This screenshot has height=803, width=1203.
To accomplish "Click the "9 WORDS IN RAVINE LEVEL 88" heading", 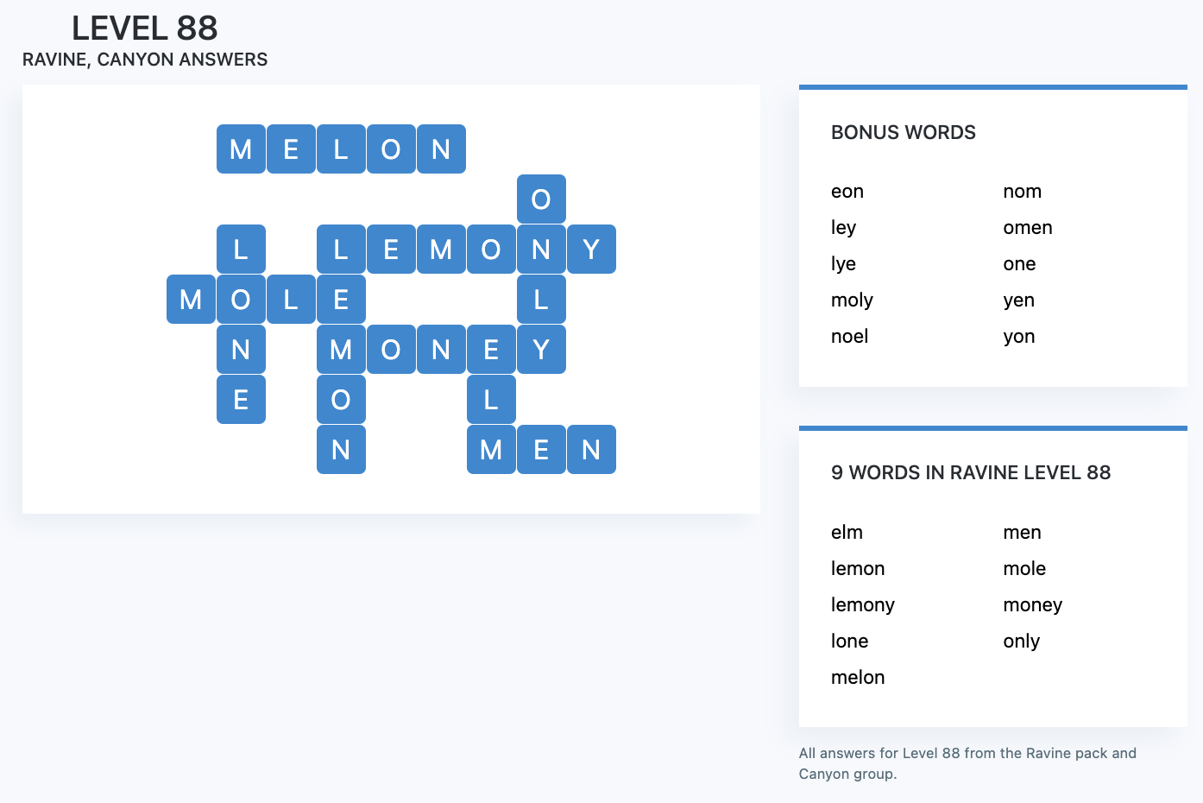I will (x=970, y=473).
